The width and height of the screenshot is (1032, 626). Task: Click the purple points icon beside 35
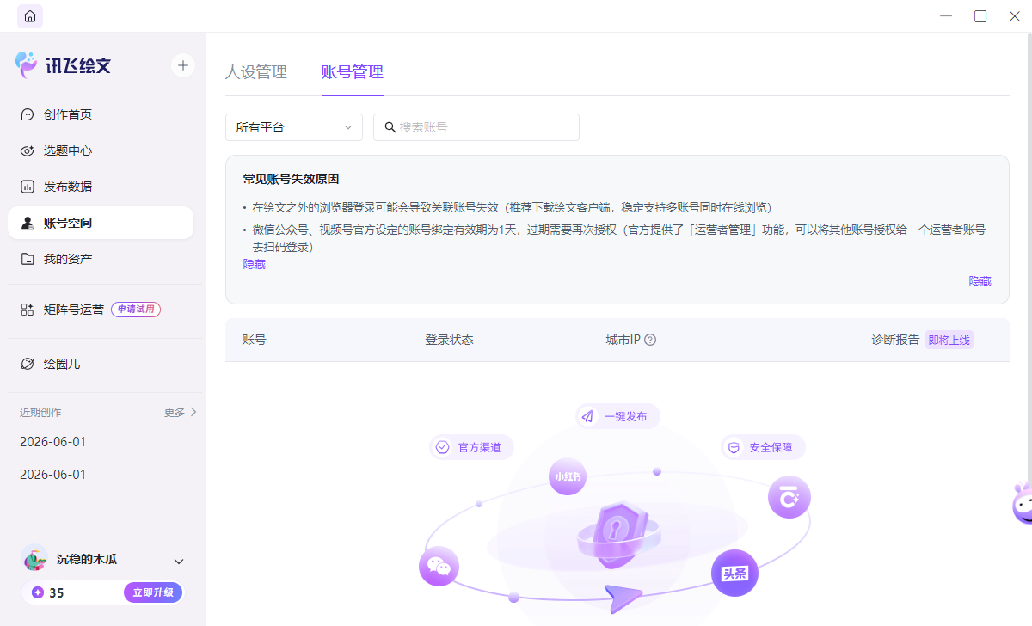tap(37, 592)
